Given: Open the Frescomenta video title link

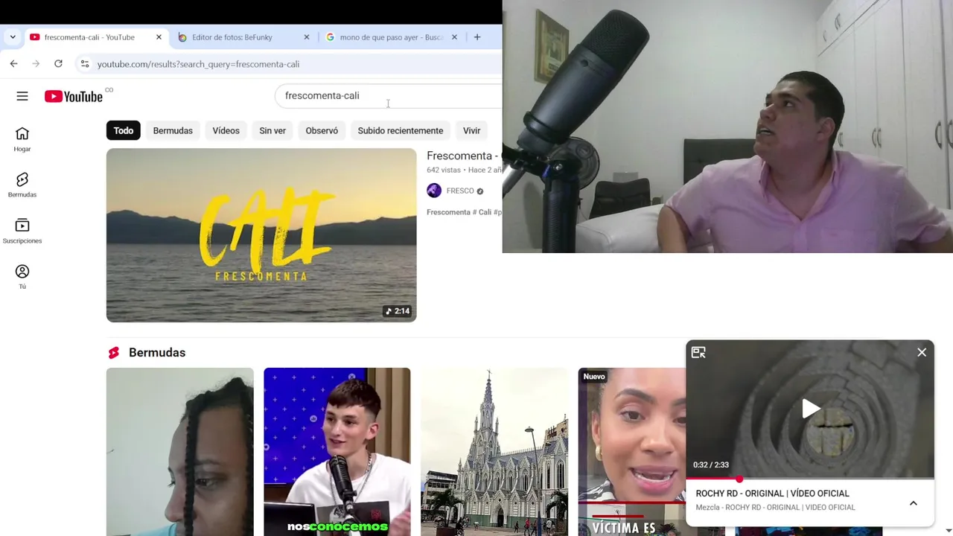Looking at the screenshot, I should pos(463,156).
